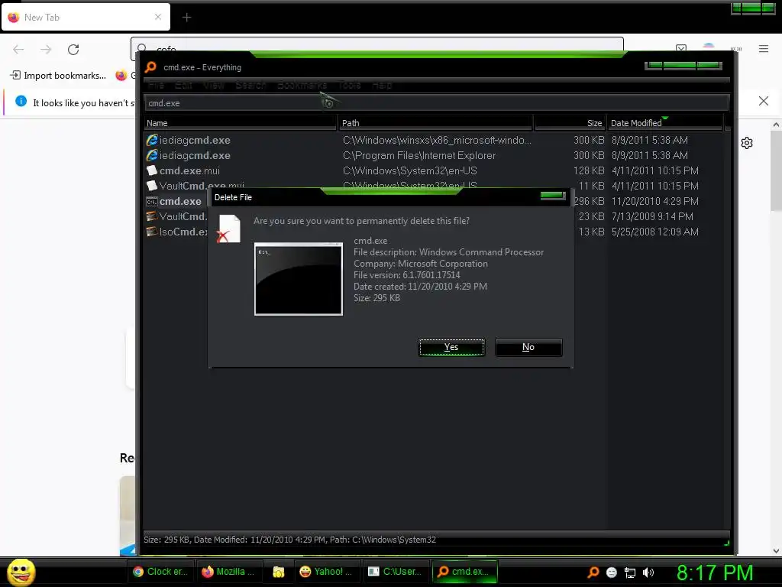Open the Search menu in Everything
Viewport: 782px width, 587px height.
click(250, 86)
